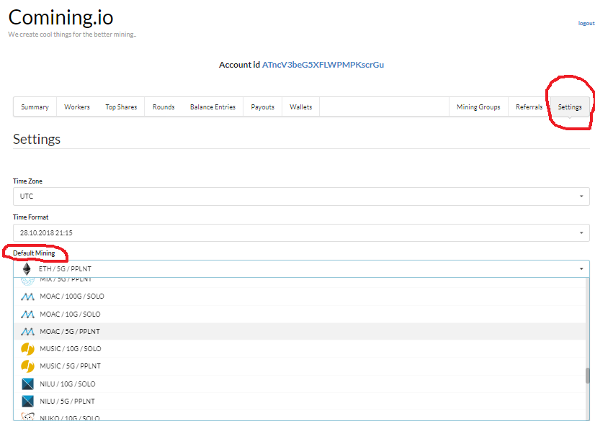The height and width of the screenshot is (421, 595).
Task: Click the NILU icon for 5G PPLNT
Action: [x=27, y=402]
